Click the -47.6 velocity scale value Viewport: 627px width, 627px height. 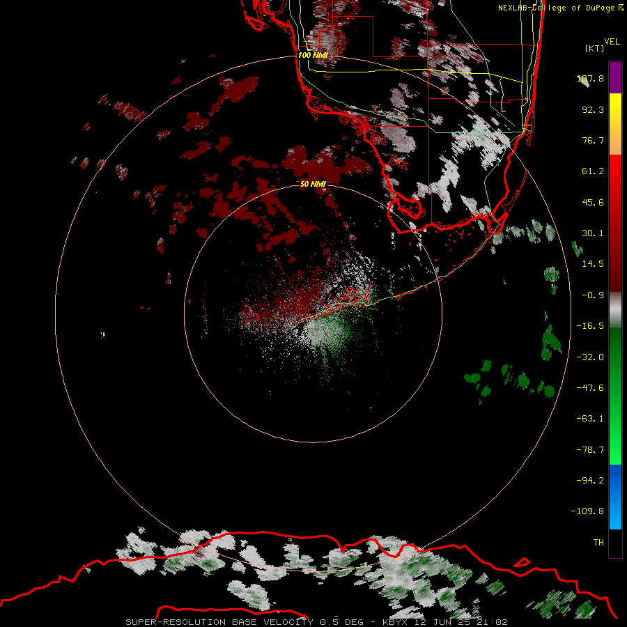tap(590, 388)
